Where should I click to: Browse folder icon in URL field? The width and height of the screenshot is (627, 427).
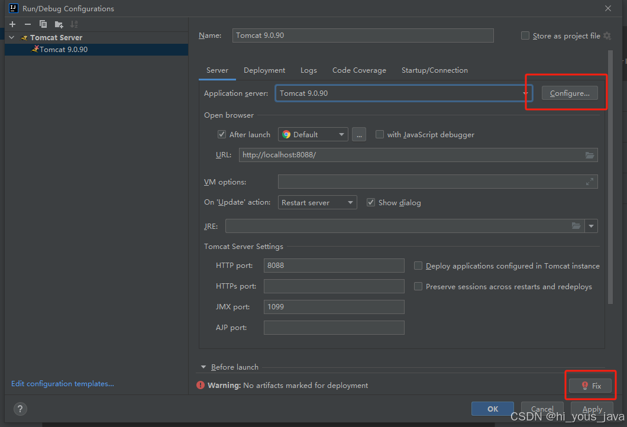click(589, 155)
